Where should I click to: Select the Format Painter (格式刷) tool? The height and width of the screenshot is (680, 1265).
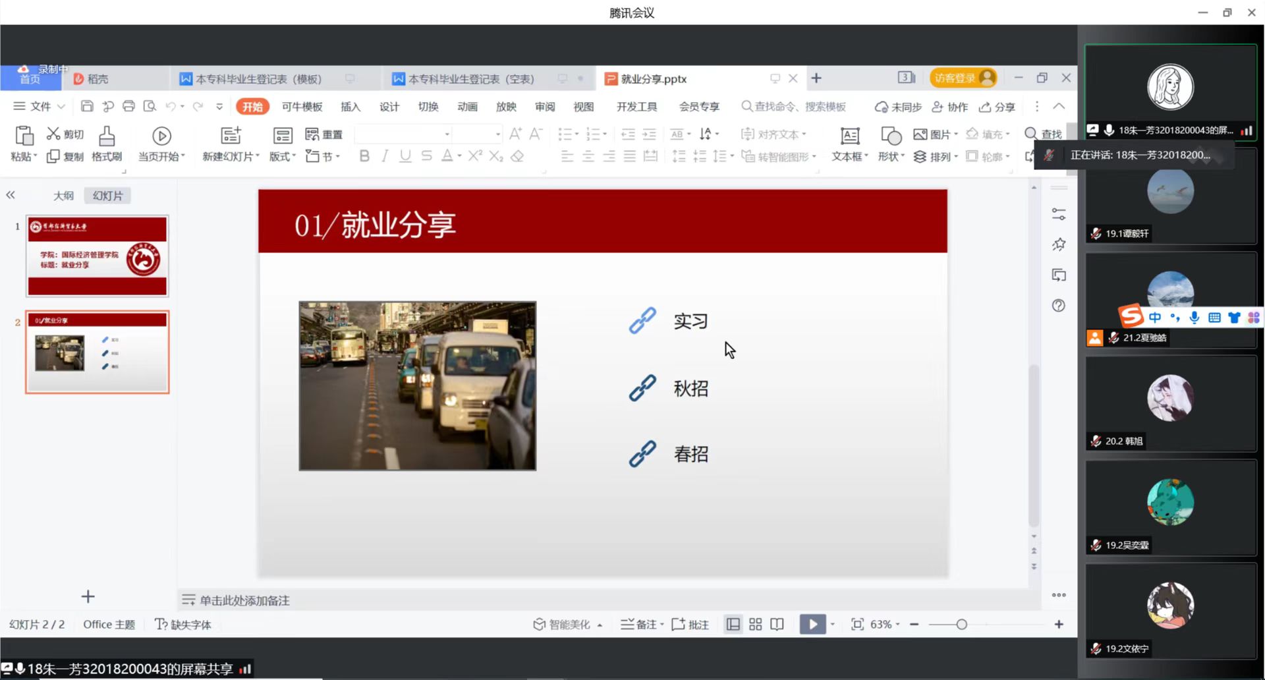(x=106, y=144)
